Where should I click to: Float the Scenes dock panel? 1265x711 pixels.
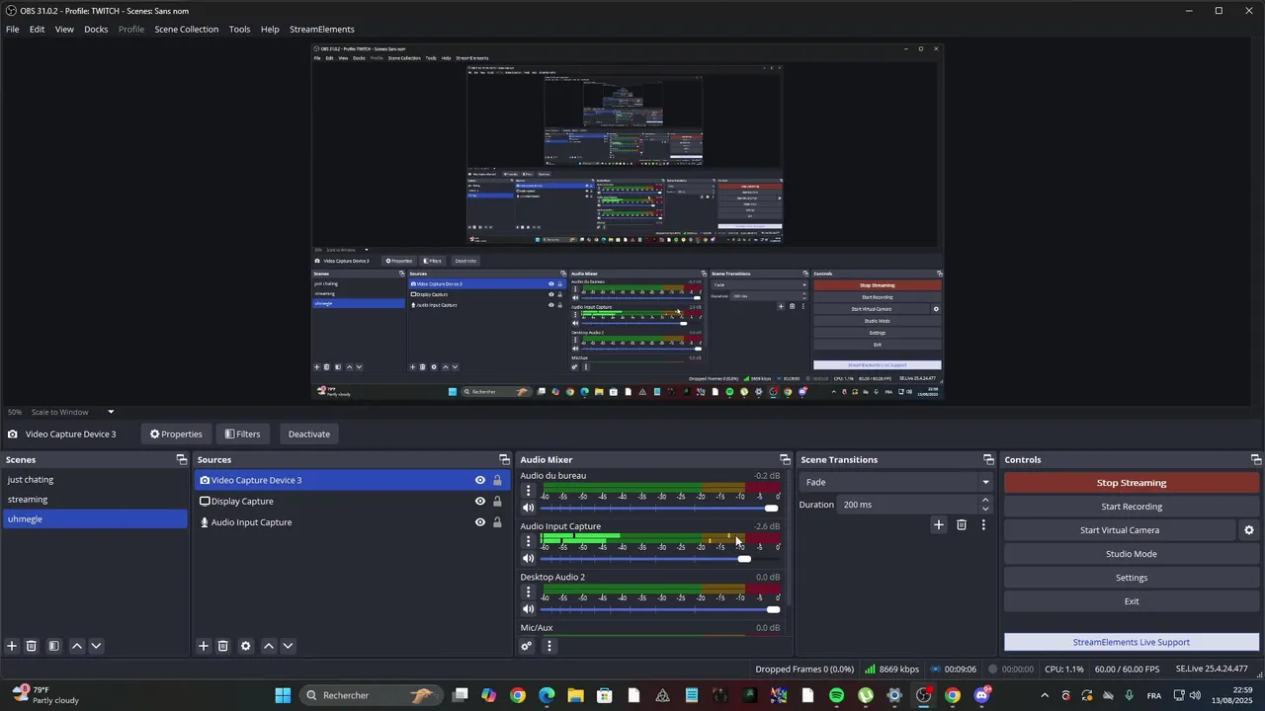click(x=182, y=459)
